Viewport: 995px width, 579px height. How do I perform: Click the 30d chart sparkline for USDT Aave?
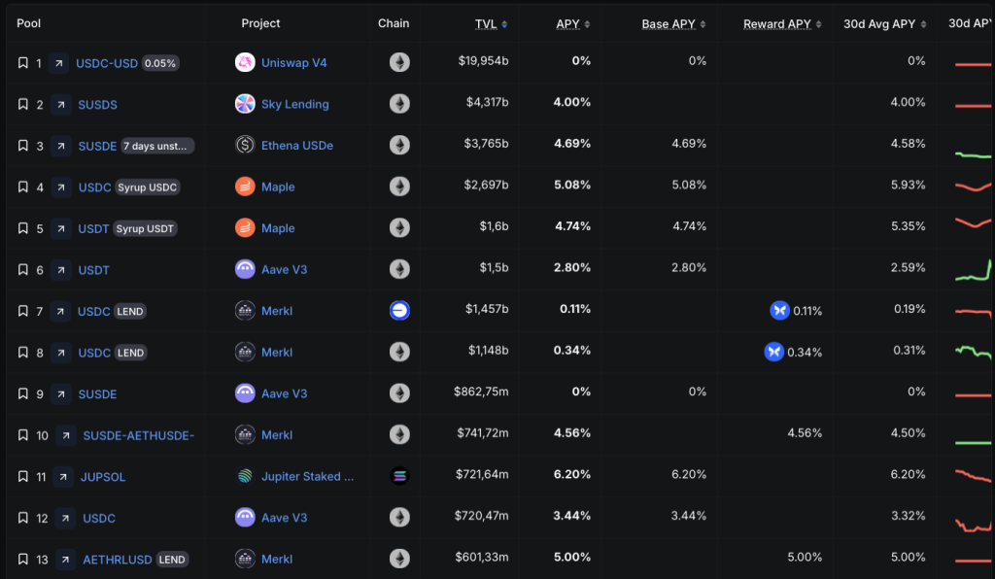[x=974, y=269]
